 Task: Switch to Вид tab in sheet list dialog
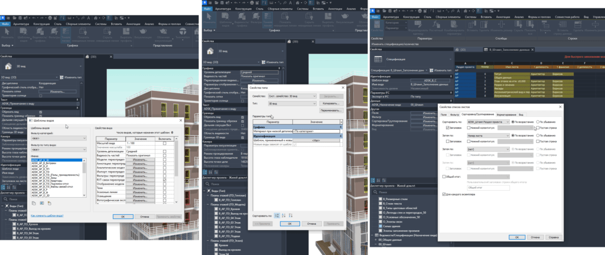click(521, 115)
